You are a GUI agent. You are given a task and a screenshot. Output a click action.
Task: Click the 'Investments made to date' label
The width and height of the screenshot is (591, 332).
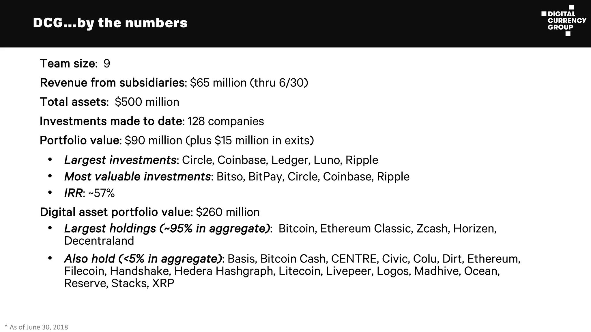111,121
